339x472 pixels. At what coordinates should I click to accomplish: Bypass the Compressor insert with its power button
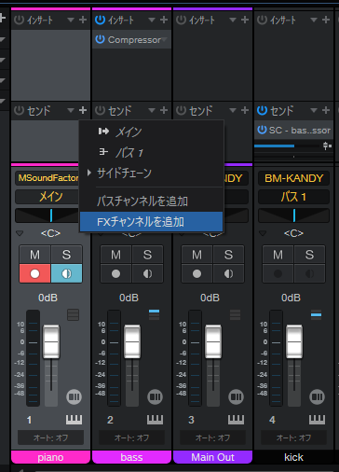(x=100, y=39)
